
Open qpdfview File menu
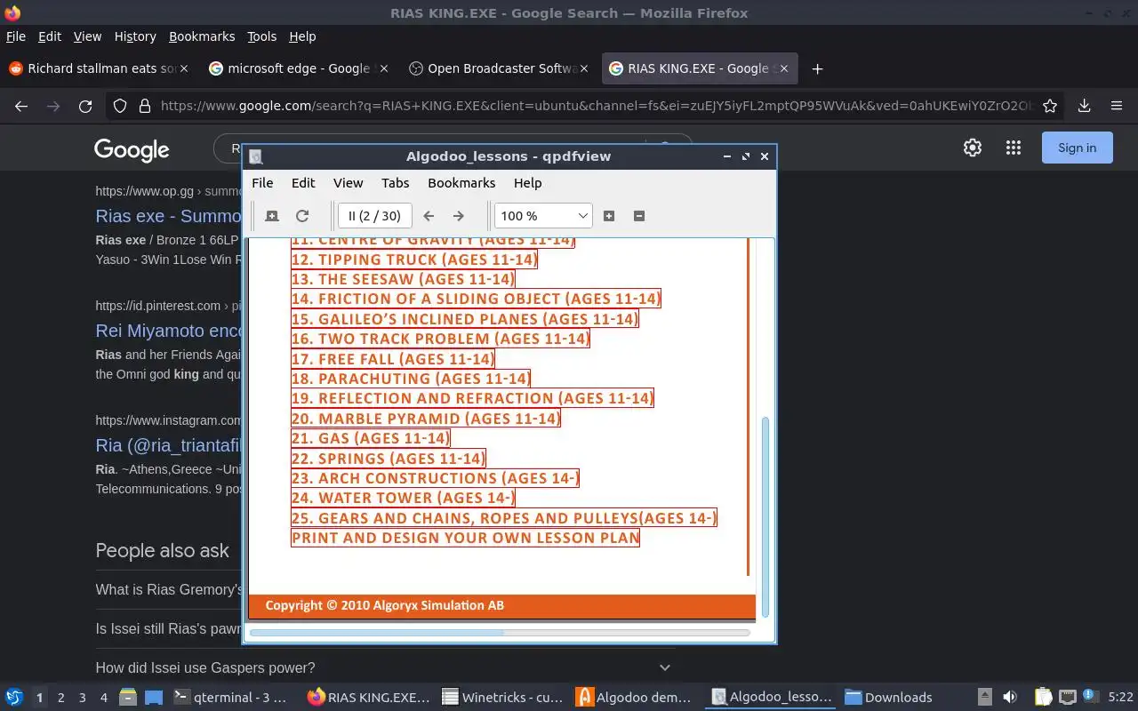pos(262,183)
